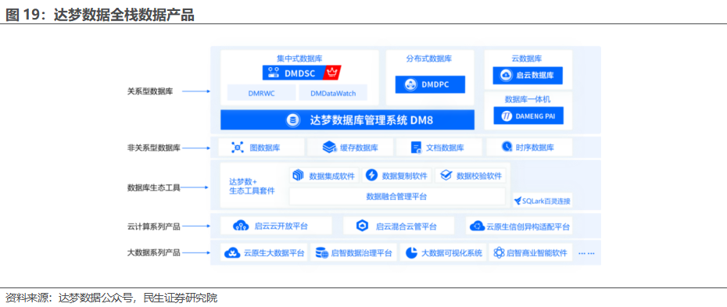Image resolution: width=727 pixels, height=307 pixels.
Task: Click the 图数据库 graph icon
Action: (x=238, y=148)
